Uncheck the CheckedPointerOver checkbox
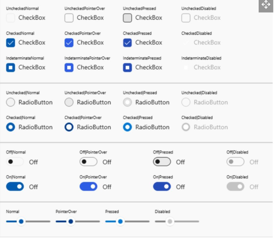This screenshot has width=274, height=238. tap(69, 42)
